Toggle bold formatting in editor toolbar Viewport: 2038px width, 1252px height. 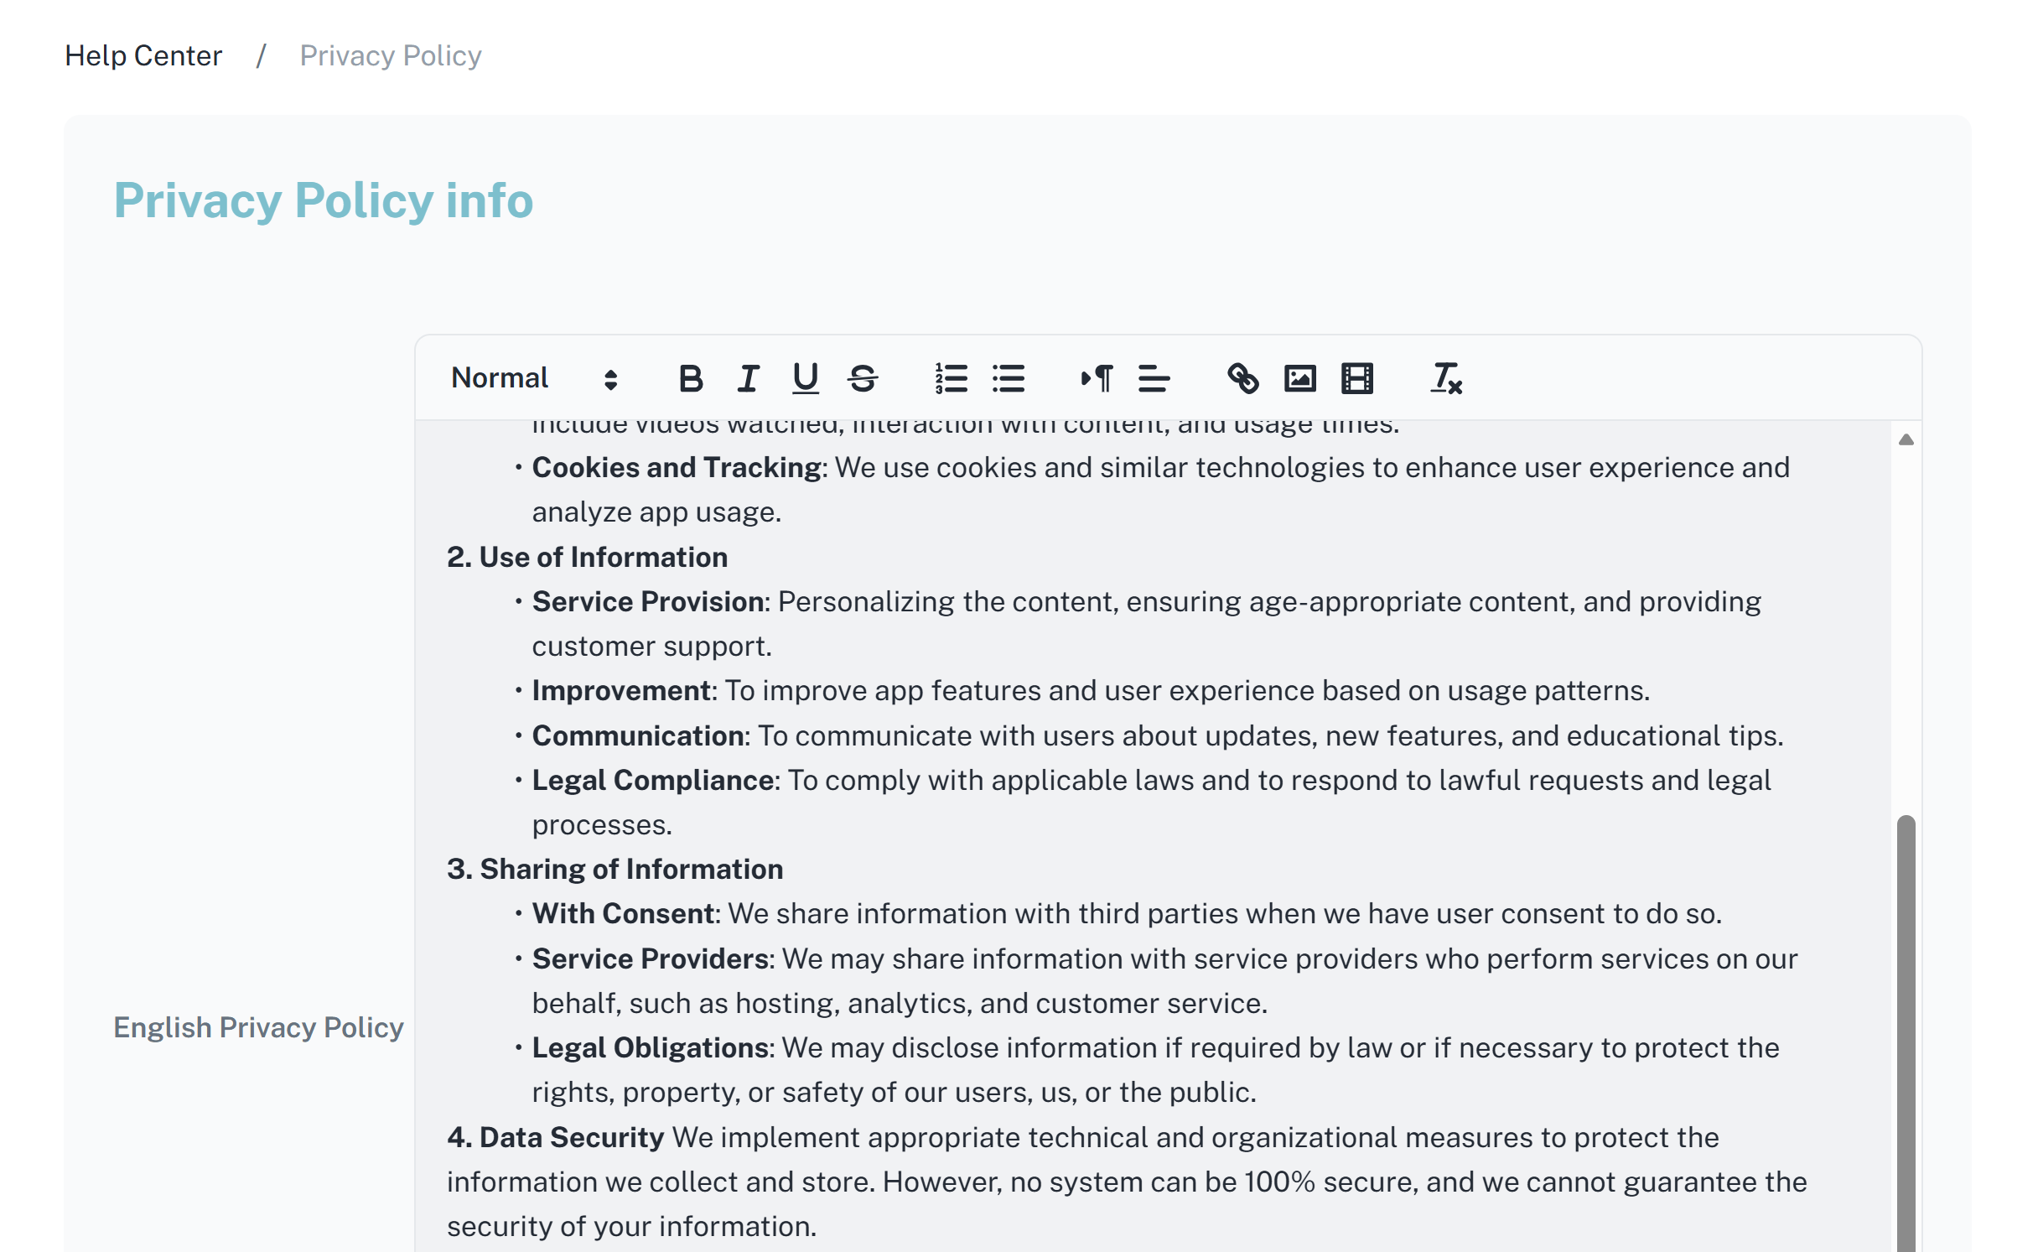(x=690, y=378)
